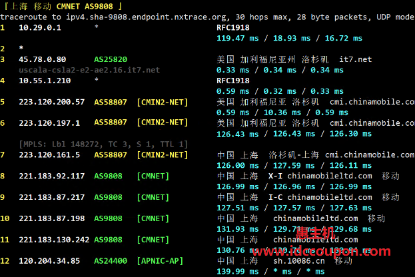
Task: Click the 18.93 ms latency value
Action: [x=292, y=39]
